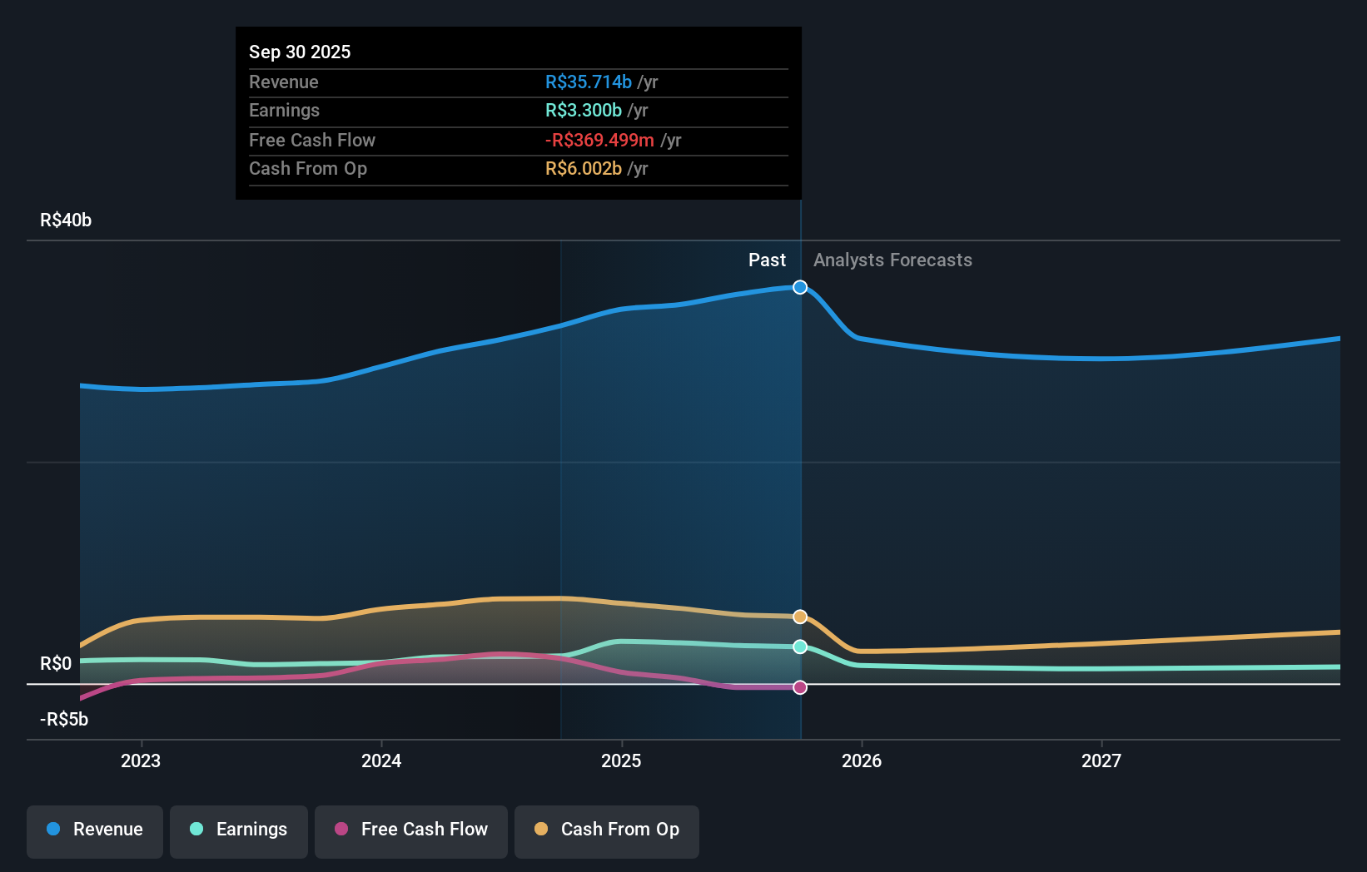Viewport: 1367px width, 872px height.
Task: Switch to the Past section
Action: pos(767,260)
